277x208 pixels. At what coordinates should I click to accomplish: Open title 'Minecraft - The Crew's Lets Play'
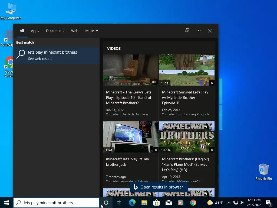128,97
